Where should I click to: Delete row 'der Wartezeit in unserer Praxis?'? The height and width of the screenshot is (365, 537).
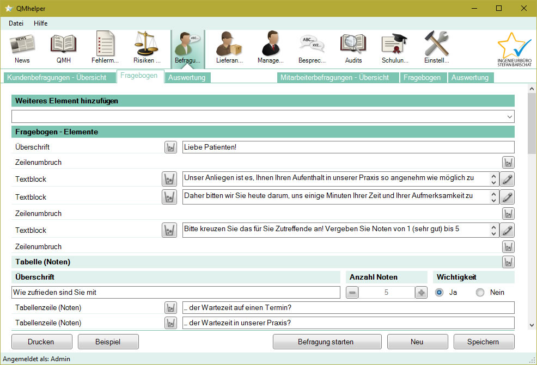(170, 323)
